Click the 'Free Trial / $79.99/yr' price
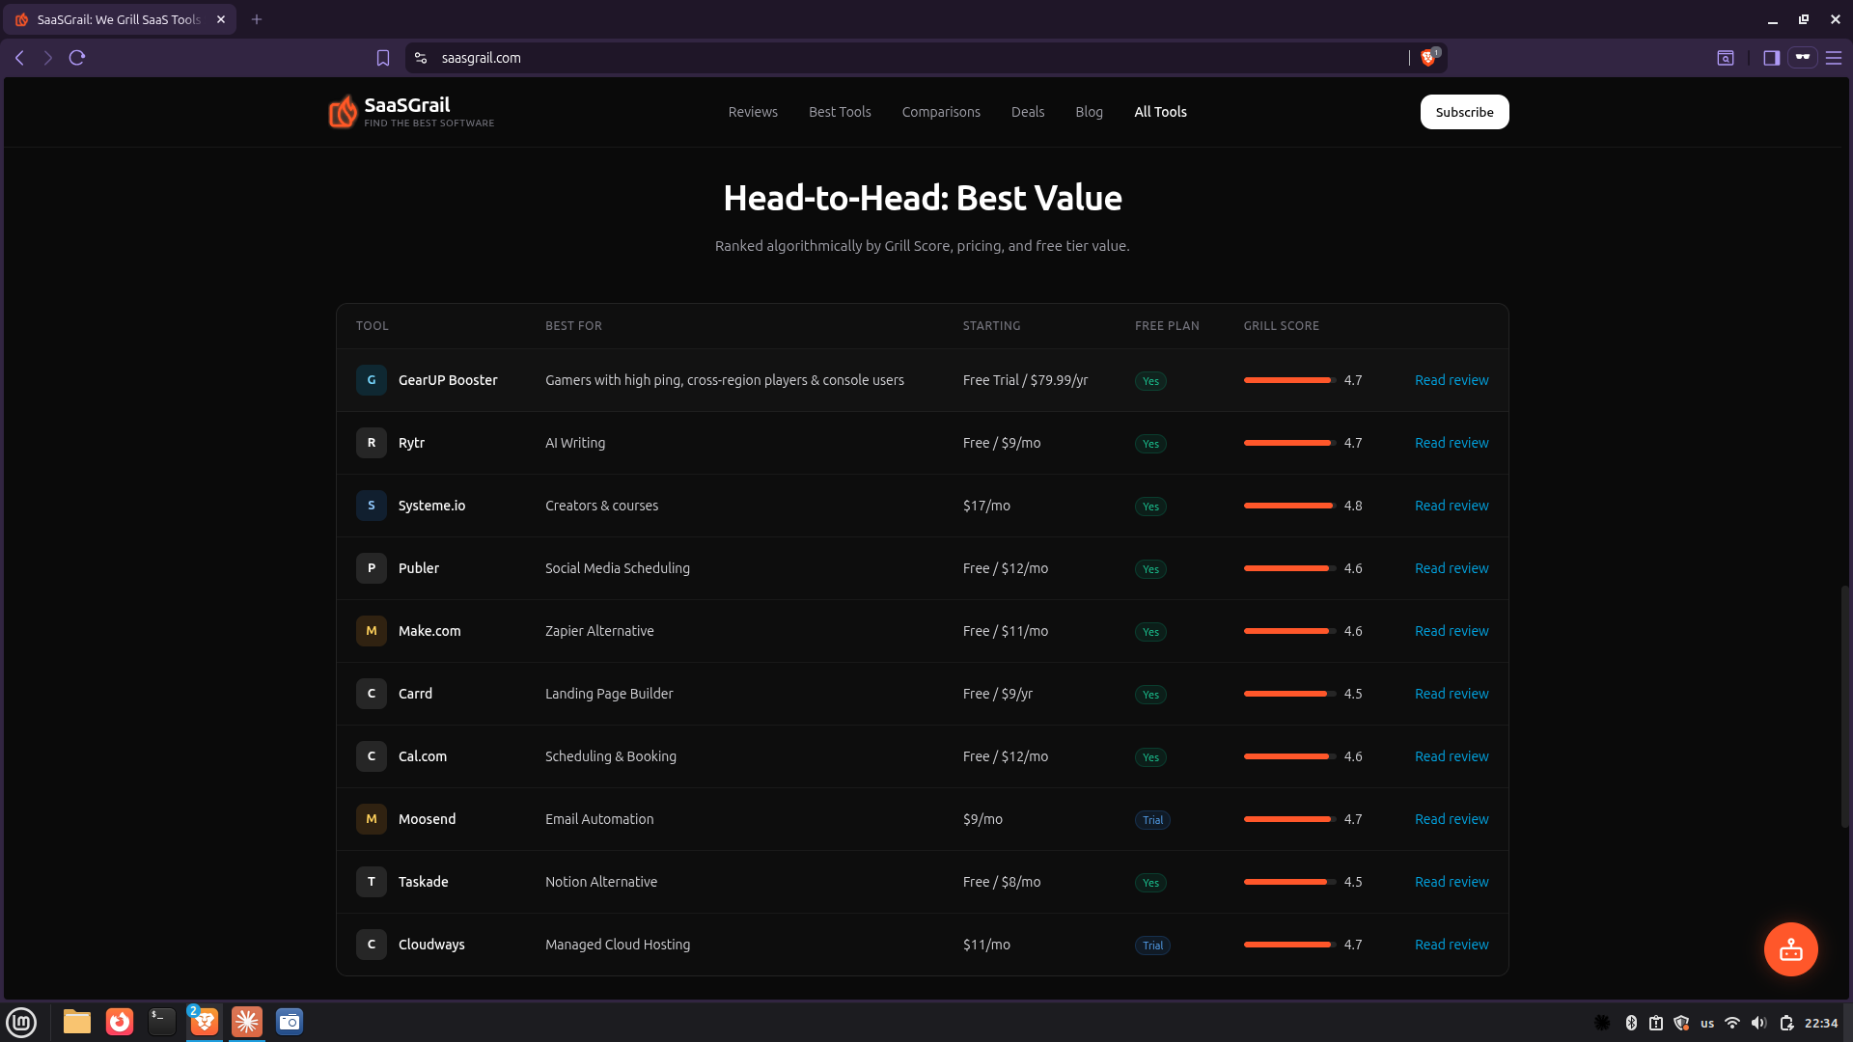This screenshot has width=1853, height=1042. pos(1025,380)
